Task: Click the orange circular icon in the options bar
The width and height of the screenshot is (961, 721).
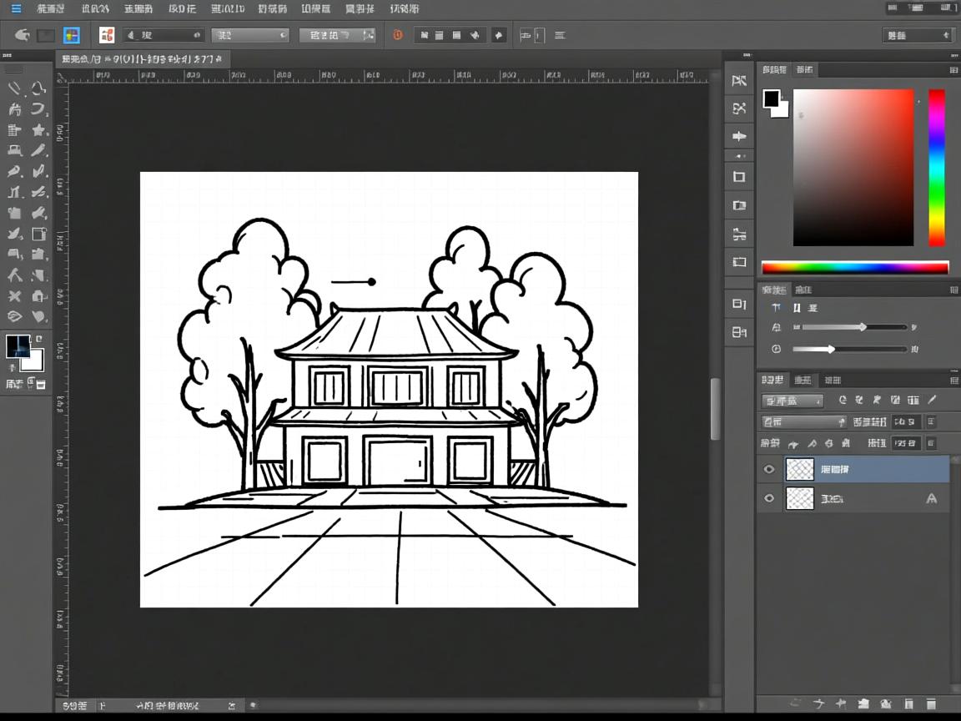Action: 398,35
